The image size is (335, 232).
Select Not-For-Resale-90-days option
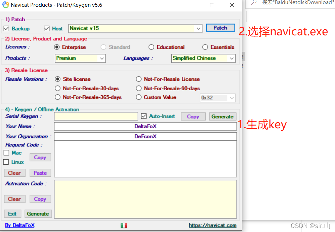tap(139, 89)
